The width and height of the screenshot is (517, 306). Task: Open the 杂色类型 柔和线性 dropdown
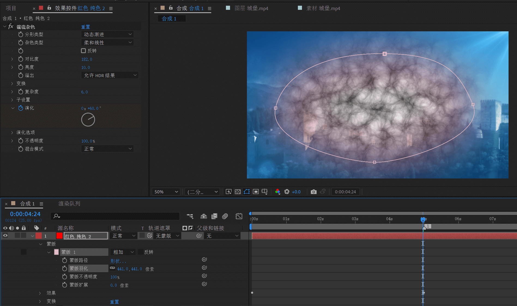point(107,43)
